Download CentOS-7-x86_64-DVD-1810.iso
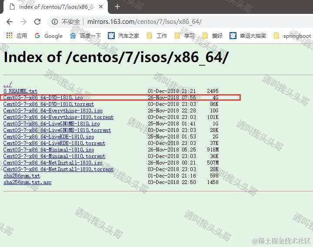Viewport: 313px width, 247px height. 43,98
